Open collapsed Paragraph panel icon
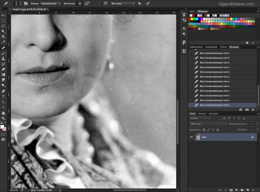This screenshot has height=192, width=260. point(184,34)
